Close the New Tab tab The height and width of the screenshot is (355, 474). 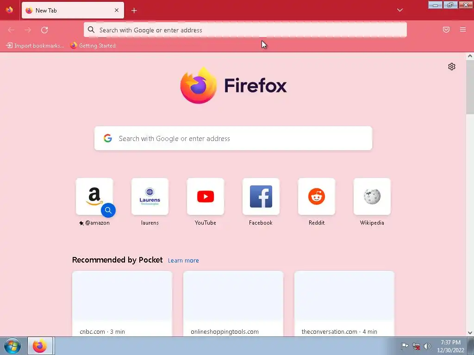point(117,10)
